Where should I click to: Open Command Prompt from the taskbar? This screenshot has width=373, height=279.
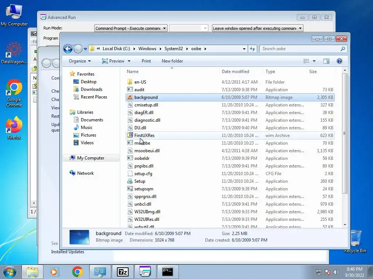pyautogui.click(x=168, y=272)
